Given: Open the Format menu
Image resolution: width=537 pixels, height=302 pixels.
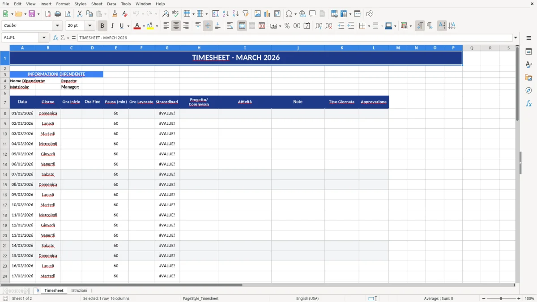Looking at the screenshot, I should pos(63,4).
